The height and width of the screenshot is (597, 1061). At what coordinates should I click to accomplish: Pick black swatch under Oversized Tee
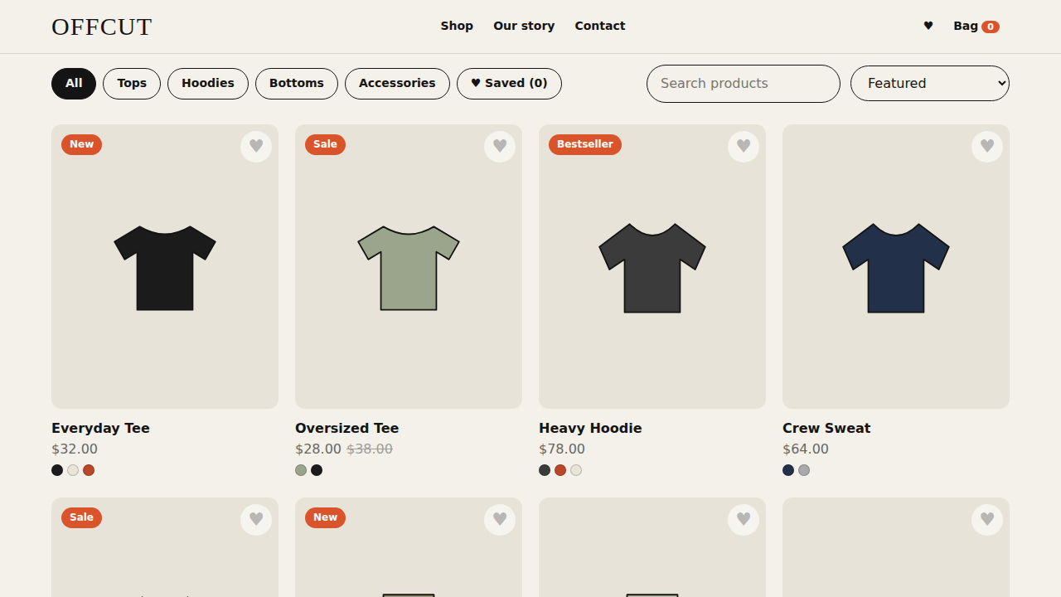coord(317,470)
